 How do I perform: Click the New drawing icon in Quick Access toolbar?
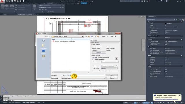tap(7, 1)
